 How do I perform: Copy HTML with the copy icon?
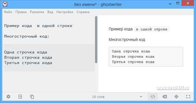click(x=32, y=97)
